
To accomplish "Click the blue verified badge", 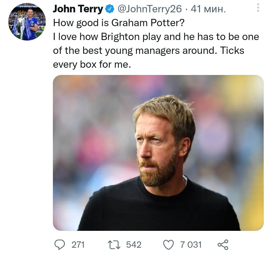I will click(109, 10).
